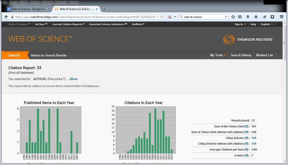Open the Citing Articles without self-citations count 129
Screen dimensions: 288x165
point(254,144)
